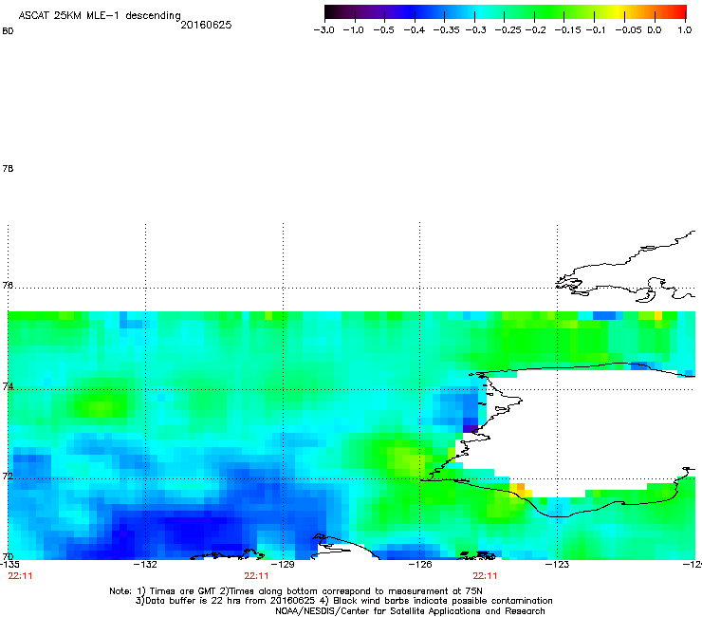Click the purple data cell on the coastline

tap(471, 429)
